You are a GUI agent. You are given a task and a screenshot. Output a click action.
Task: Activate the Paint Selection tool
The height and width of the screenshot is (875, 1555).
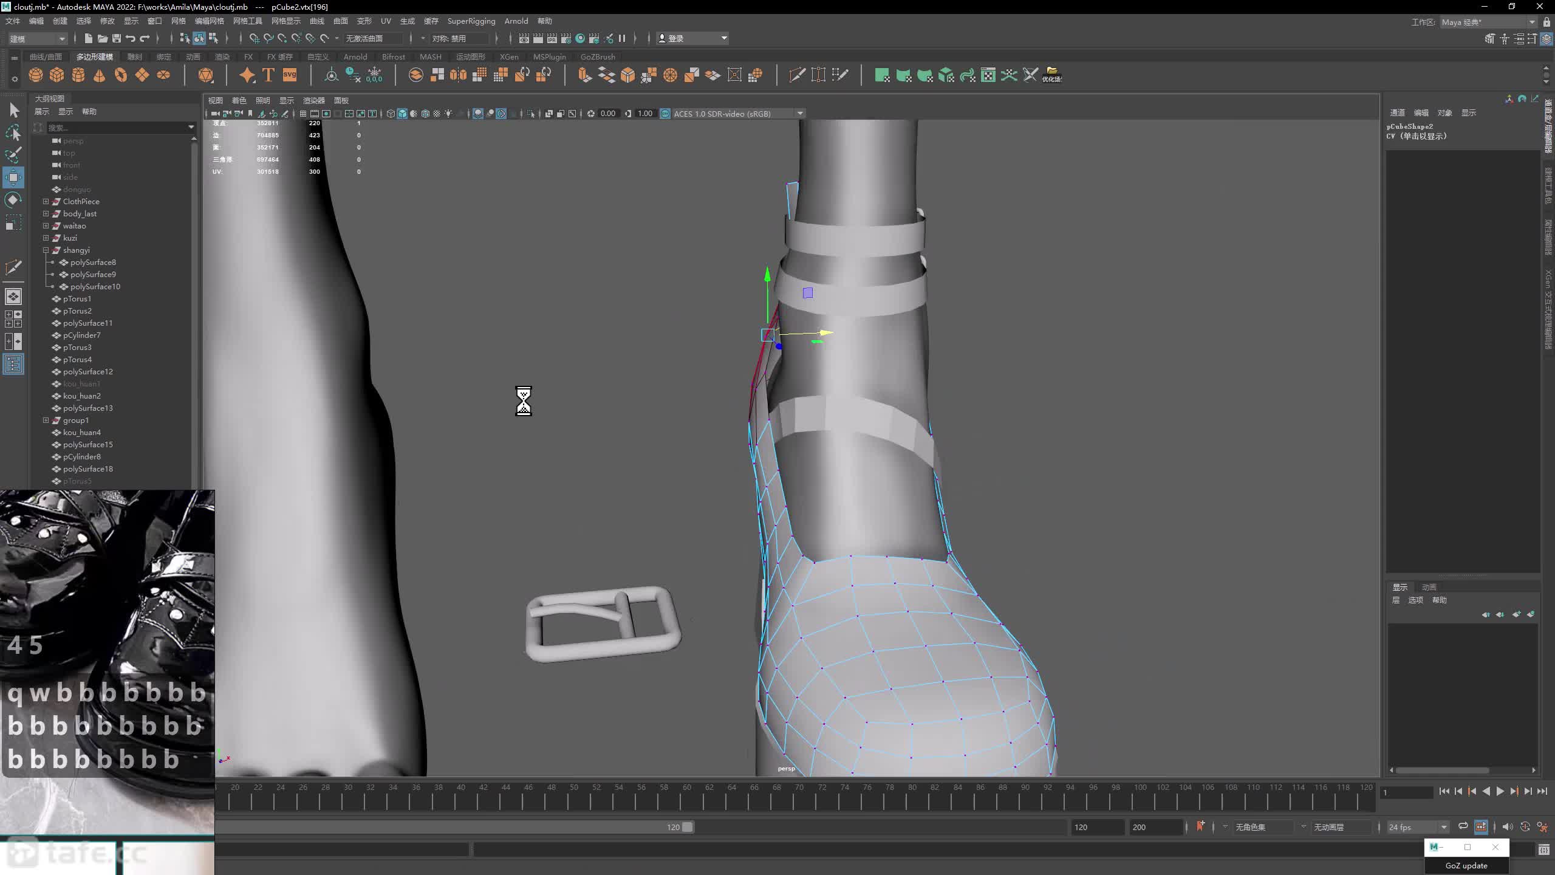pos(13,154)
